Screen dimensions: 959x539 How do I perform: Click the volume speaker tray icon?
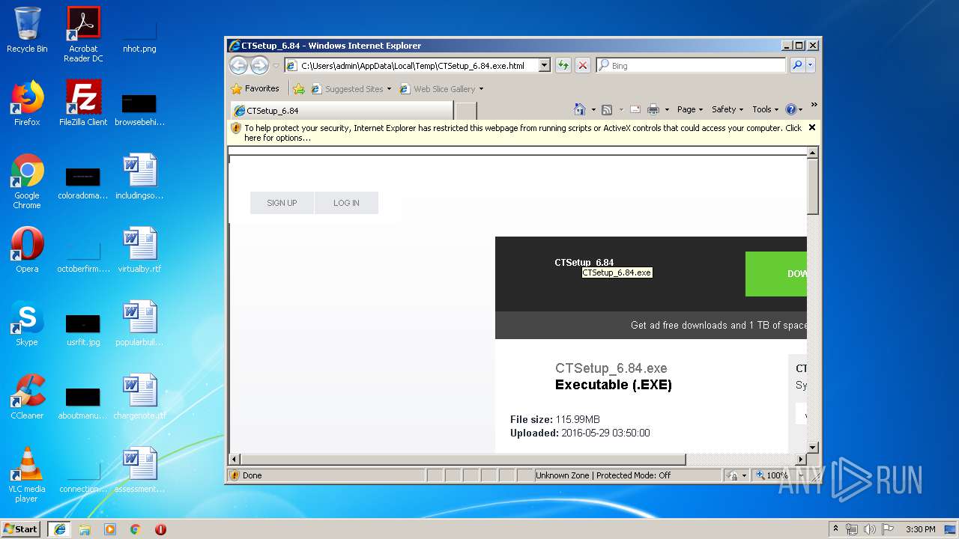click(870, 529)
